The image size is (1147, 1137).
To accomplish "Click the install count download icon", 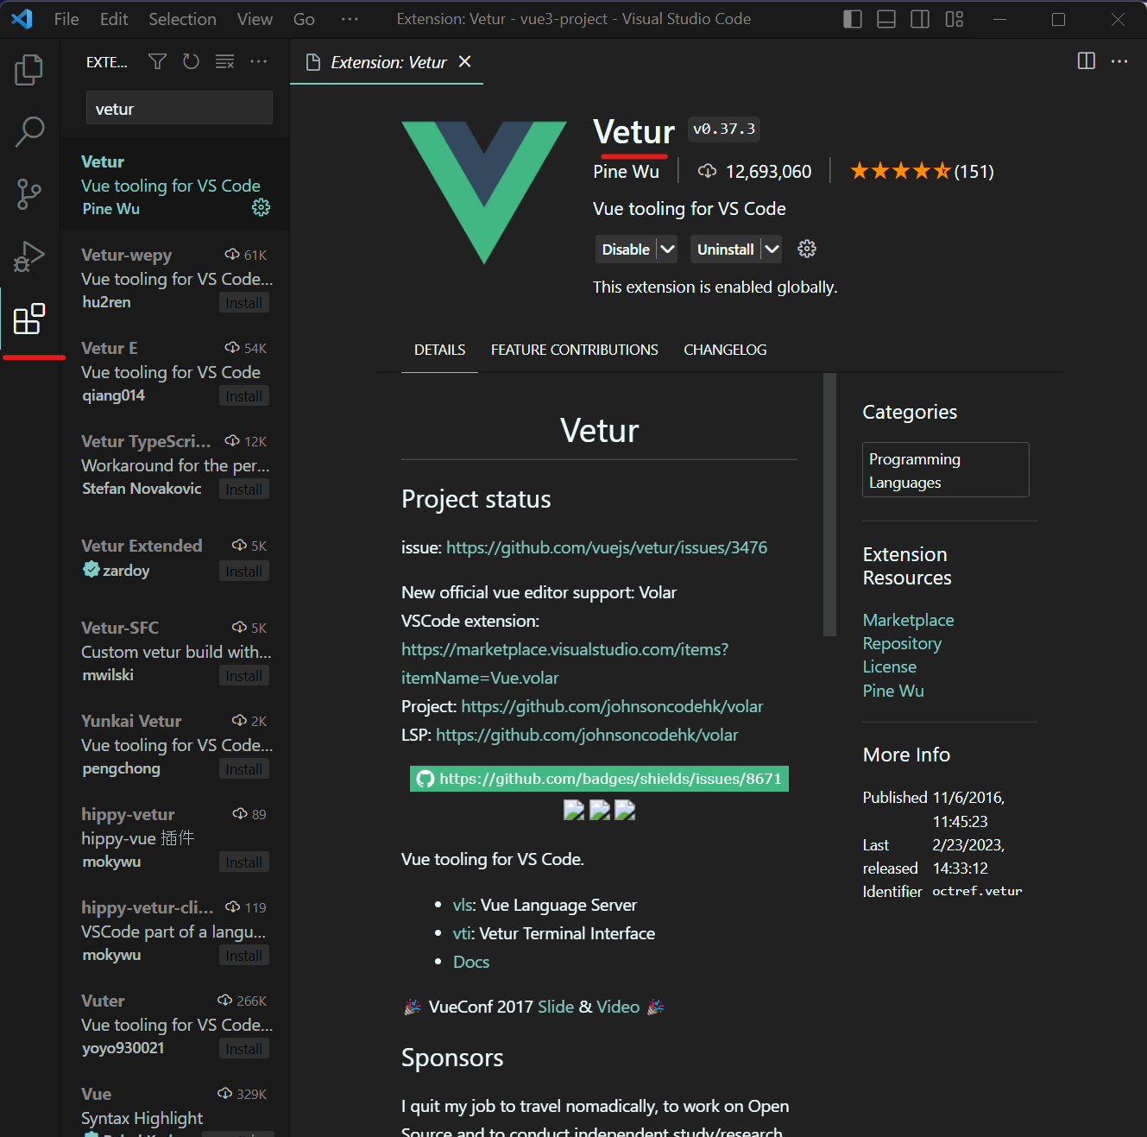I will [707, 171].
